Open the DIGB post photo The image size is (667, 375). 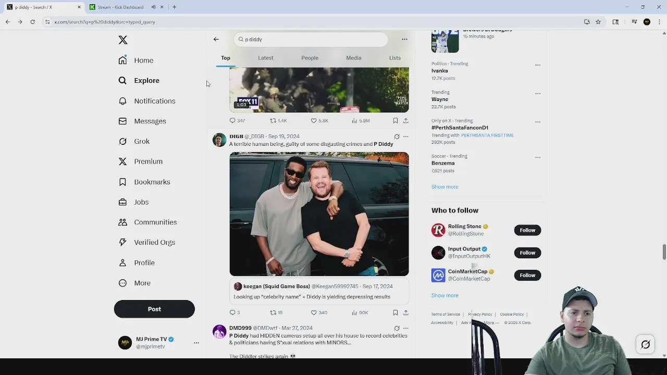pos(319,214)
